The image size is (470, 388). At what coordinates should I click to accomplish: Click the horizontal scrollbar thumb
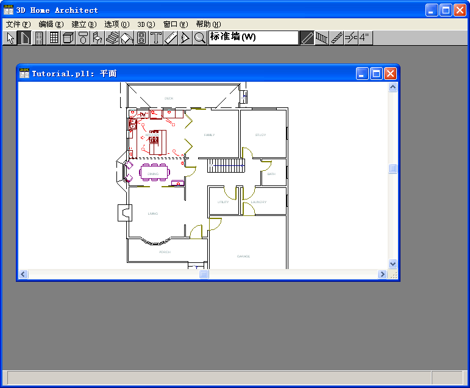(204, 275)
